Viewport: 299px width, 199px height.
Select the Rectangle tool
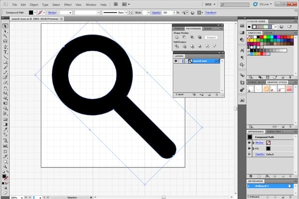pyautogui.click(x=5, y=62)
